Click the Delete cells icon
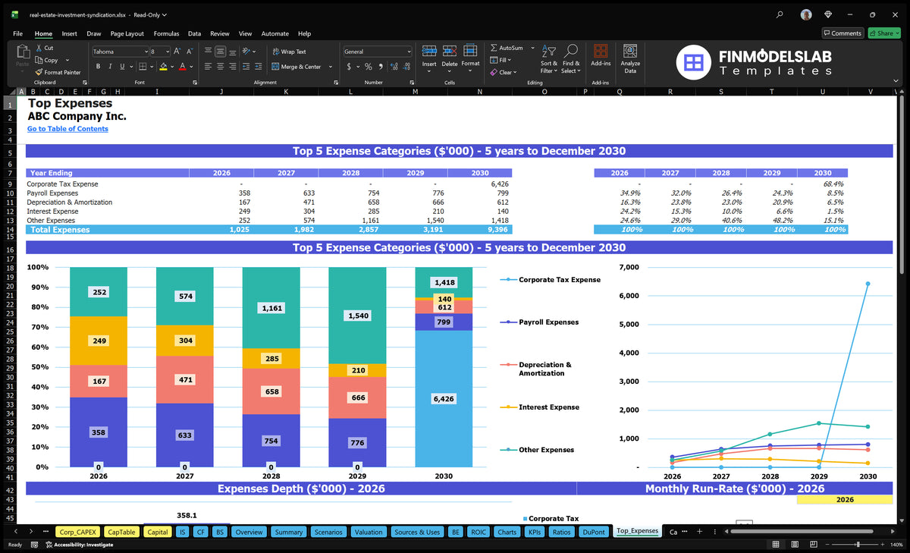 [x=450, y=51]
